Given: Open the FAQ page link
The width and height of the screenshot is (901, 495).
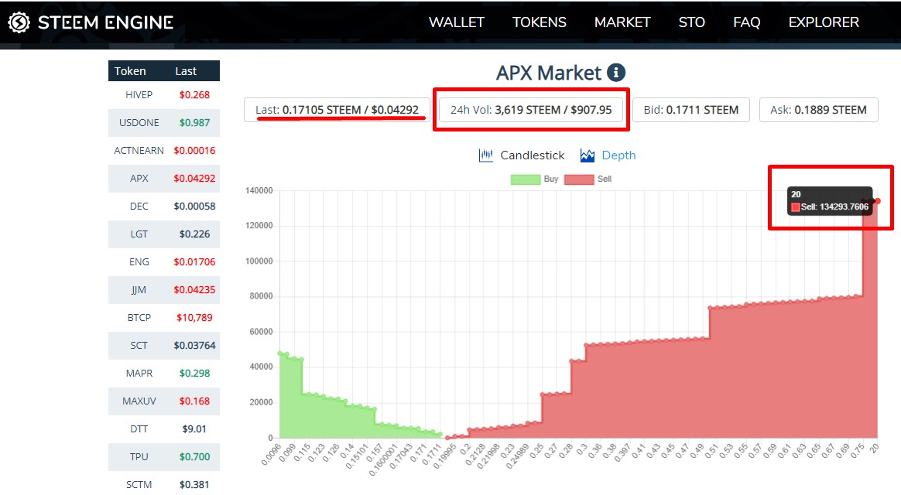Looking at the screenshot, I should tap(746, 22).
